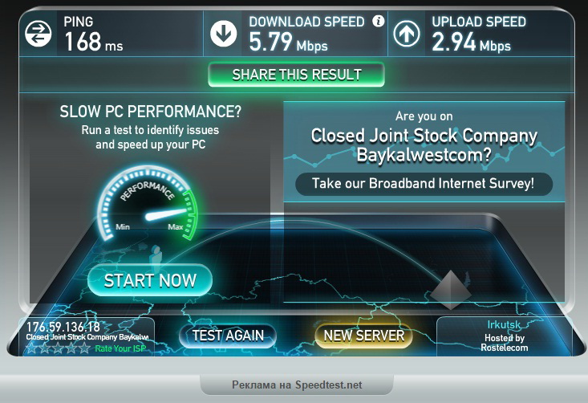The height and width of the screenshot is (403, 588).
Task: Click the Rate Your ISP link
Action: [120, 348]
